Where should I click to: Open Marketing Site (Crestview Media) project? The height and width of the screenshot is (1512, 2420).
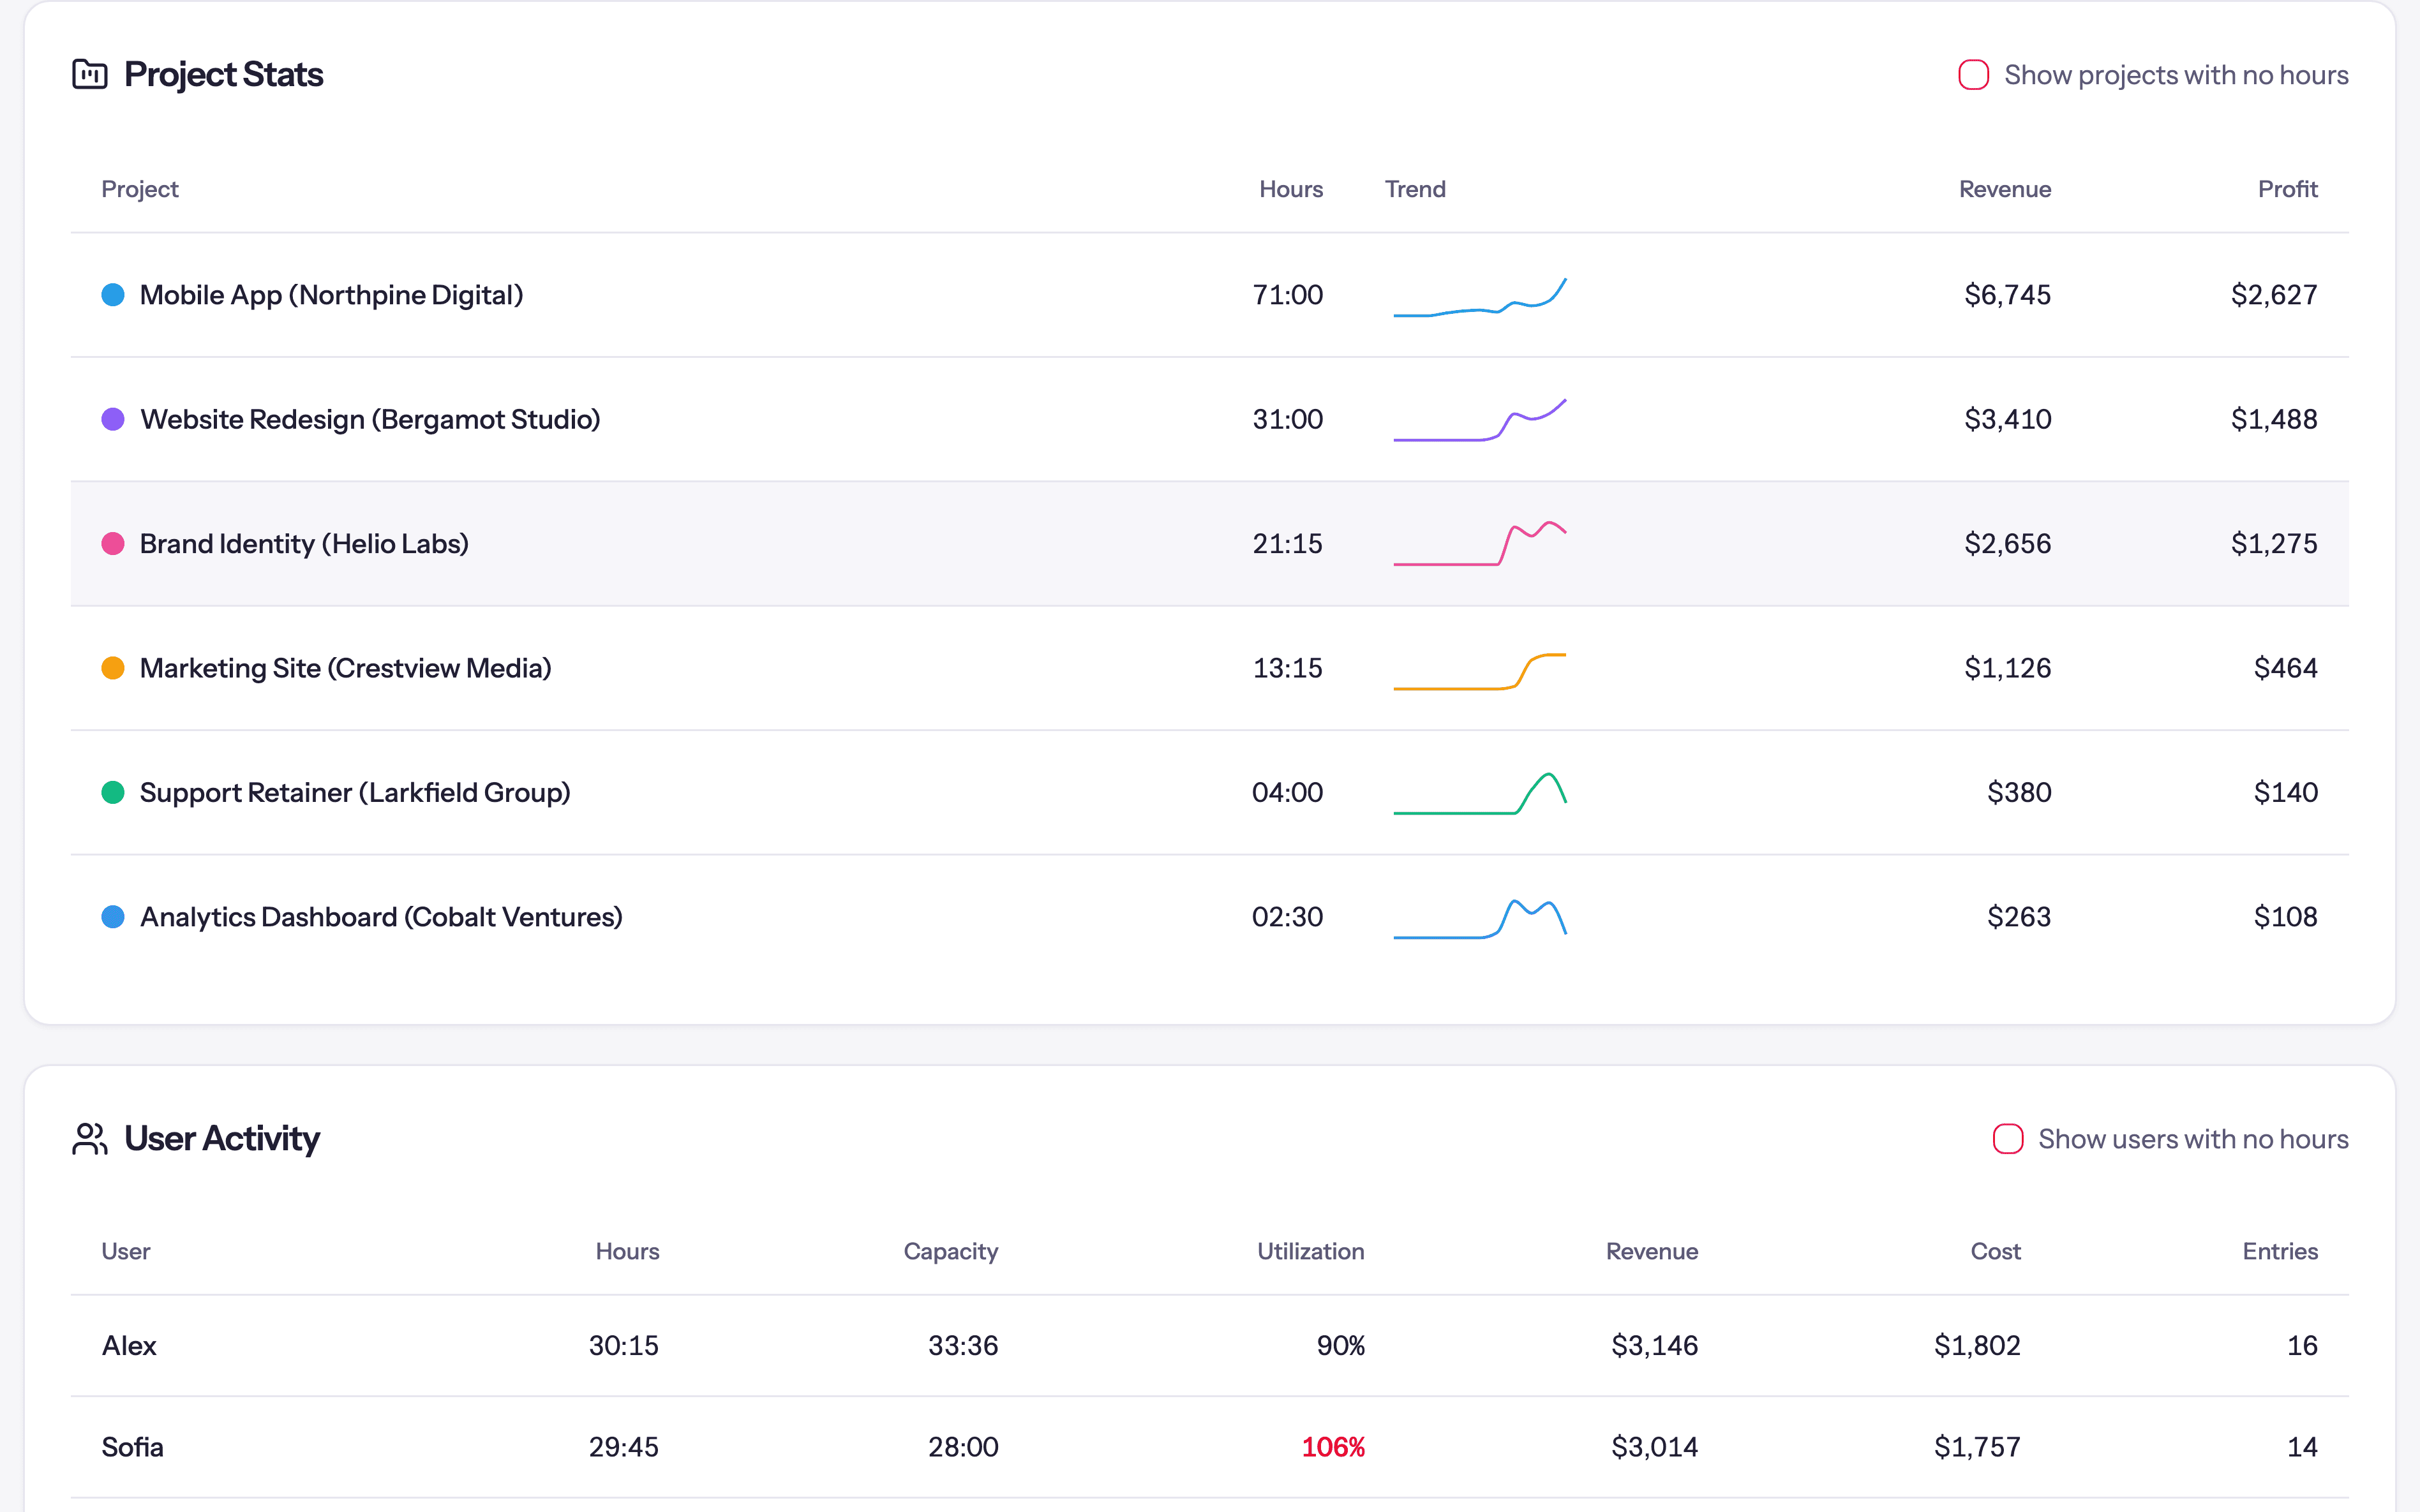coord(345,668)
